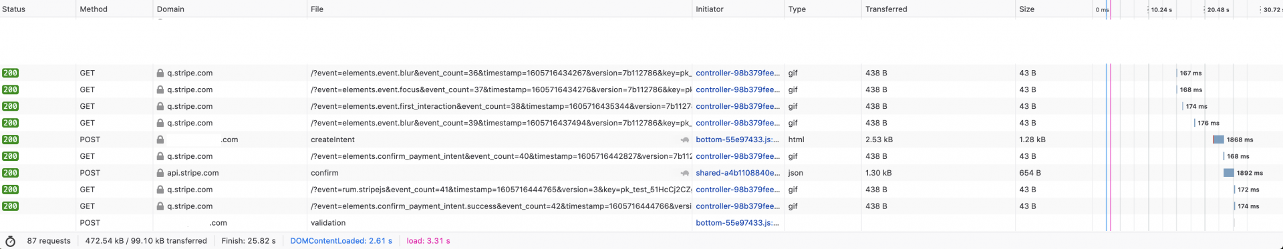The width and height of the screenshot is (1283, 249).
Task: Click the 20.48 s timeline header tick
Action: click(x=1218, y=9)
